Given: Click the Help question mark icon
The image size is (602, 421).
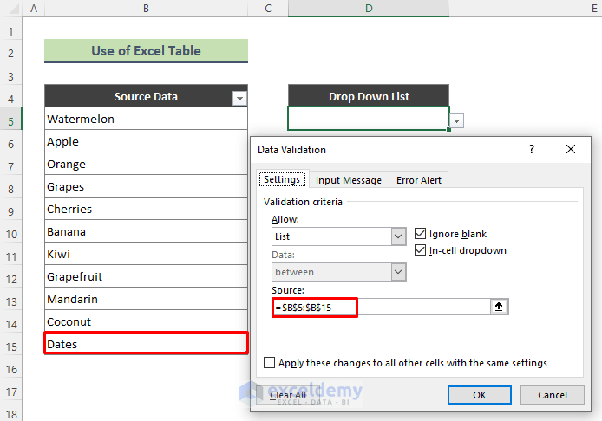Looking at the screenshot, I should [x=532, y=149].
